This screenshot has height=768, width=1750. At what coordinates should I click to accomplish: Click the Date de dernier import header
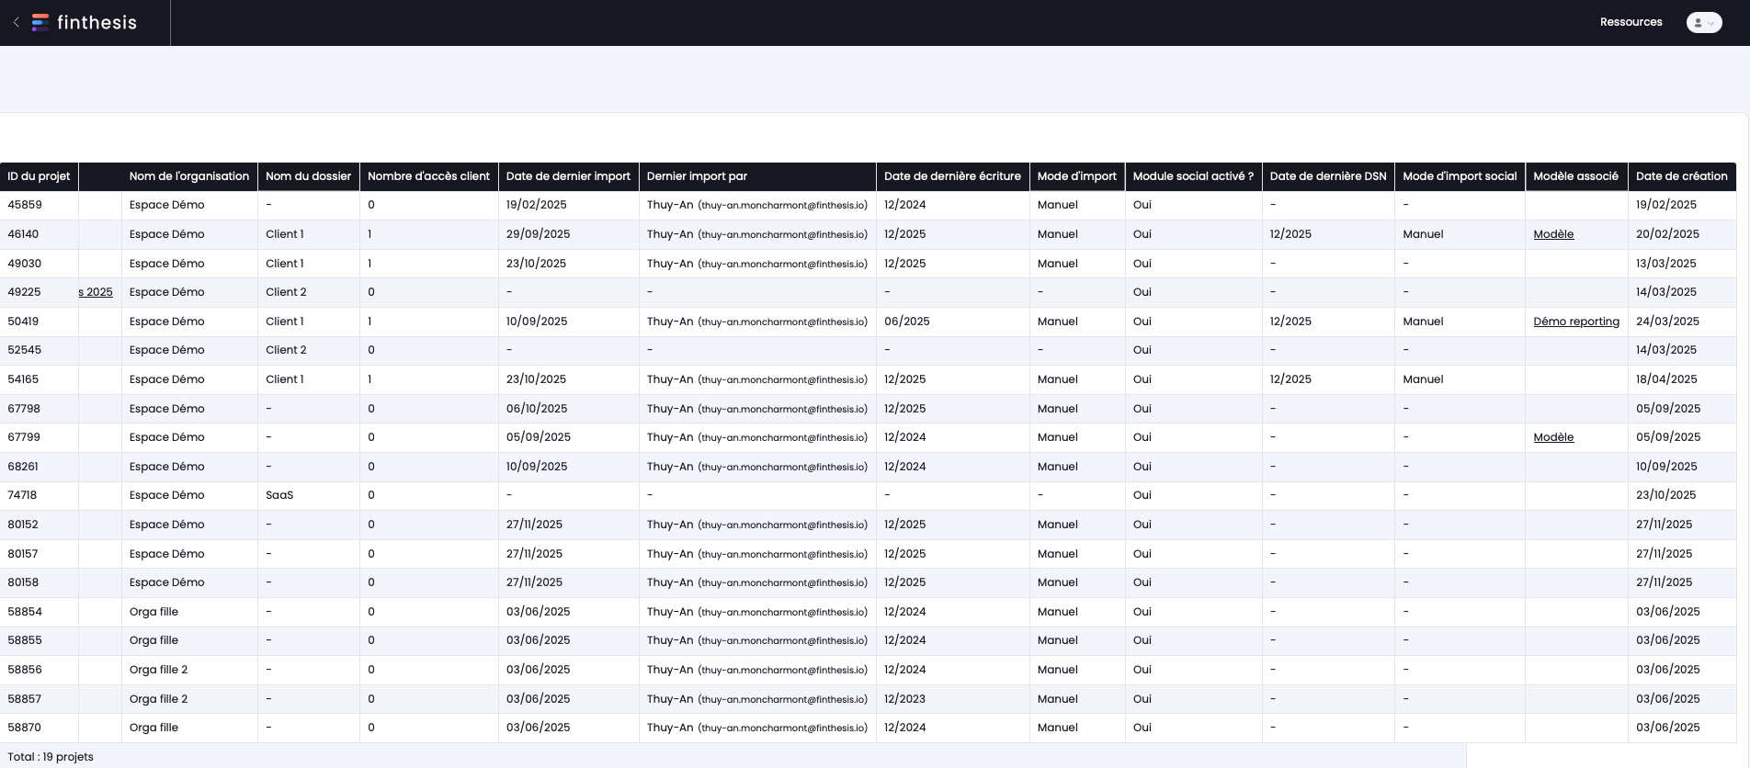click(x=568, y=176)
